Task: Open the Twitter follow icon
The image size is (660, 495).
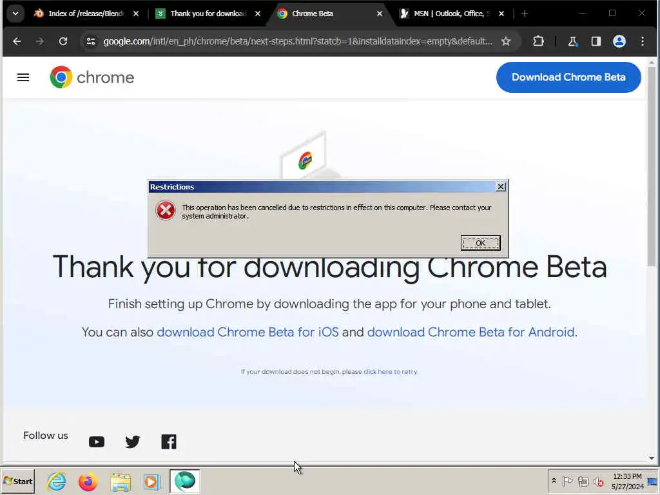Action: click(x=133, y=442)
